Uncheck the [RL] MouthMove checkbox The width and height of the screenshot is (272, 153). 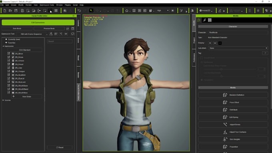pos(9,93)
